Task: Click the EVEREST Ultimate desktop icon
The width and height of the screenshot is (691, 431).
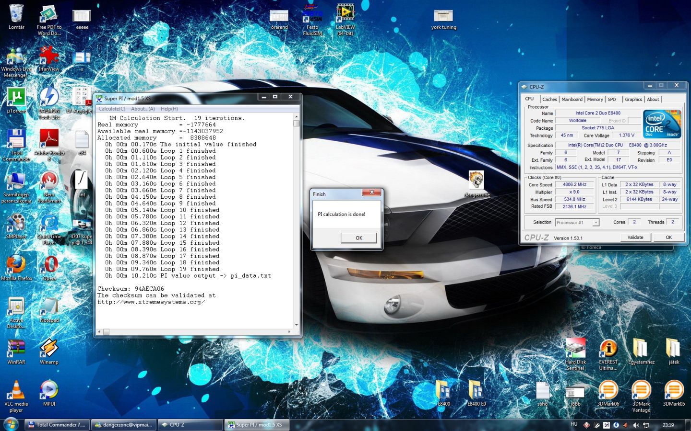Action: (608, 349)
